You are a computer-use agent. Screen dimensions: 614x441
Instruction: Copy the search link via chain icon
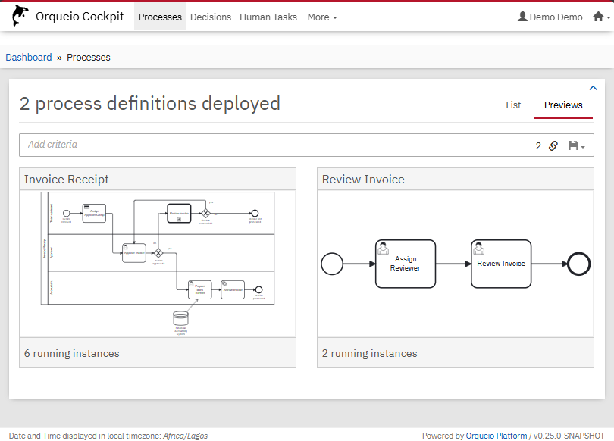[553, 145]
